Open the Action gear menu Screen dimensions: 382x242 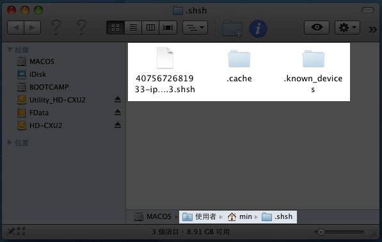(347, 28)
